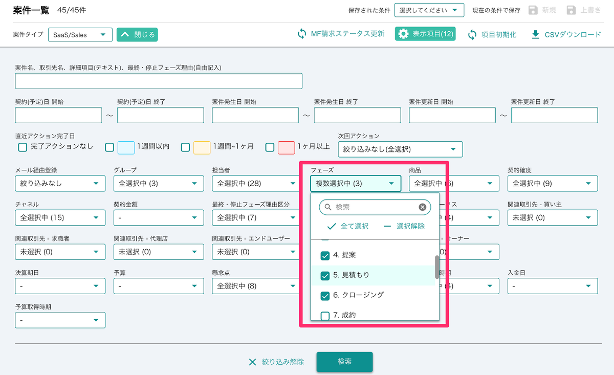Click the X icon beside 絞り込み解除
The image size is (614, 375).
click(x=252, y=362)
